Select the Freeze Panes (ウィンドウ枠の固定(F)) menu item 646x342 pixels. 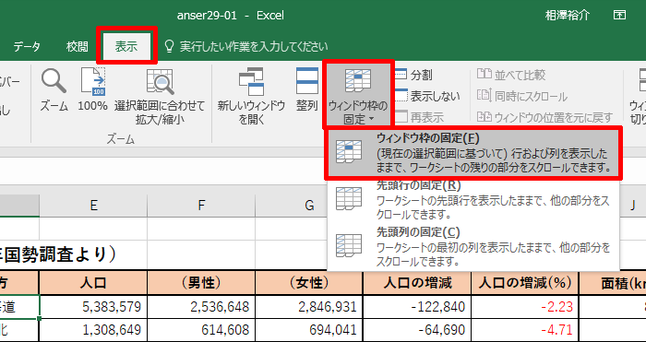pos(473,153)
